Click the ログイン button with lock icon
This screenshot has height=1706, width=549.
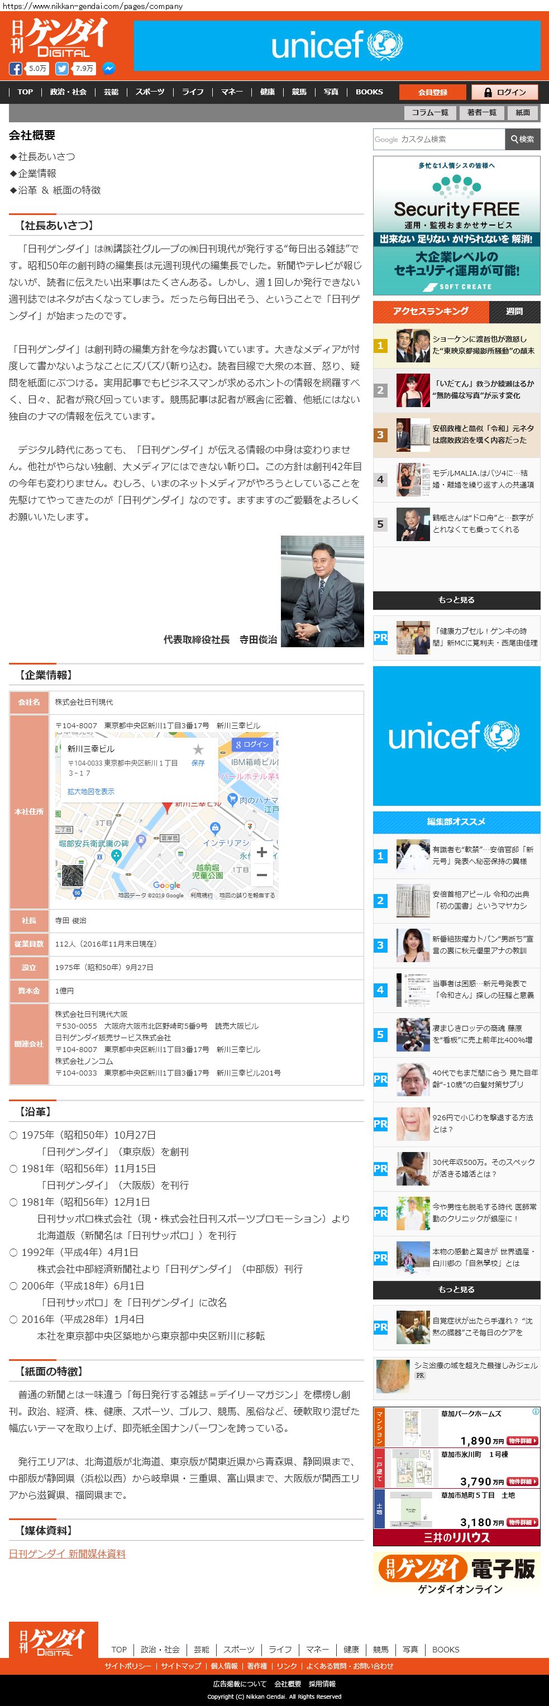point(505,92)
